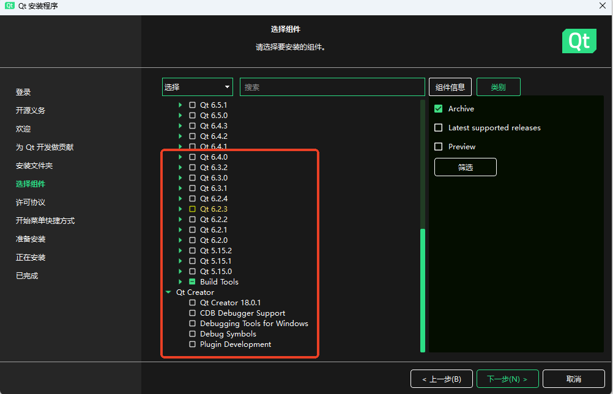Expand the Qt 6.2.0 tree node
The width and height of the screenshot is (613, 394).
coord(180,240)
